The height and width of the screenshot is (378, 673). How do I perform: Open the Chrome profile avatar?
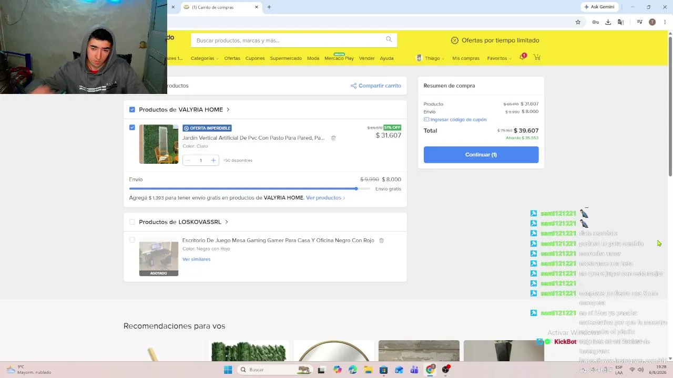click(652, 22)
